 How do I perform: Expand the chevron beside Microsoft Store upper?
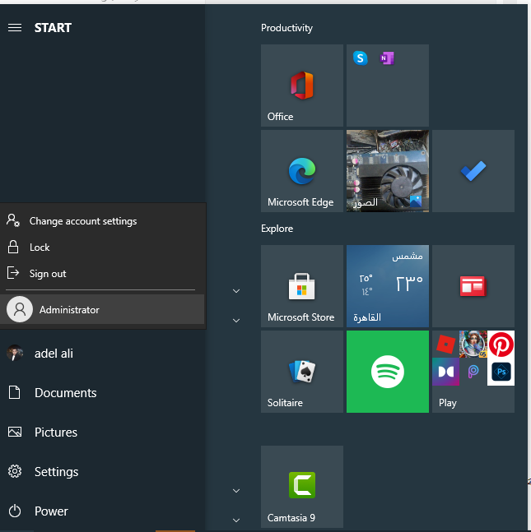click(236, 291)
